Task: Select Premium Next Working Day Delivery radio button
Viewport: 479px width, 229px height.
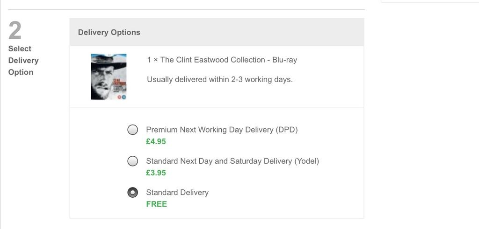Action: [x=133, y=130]
